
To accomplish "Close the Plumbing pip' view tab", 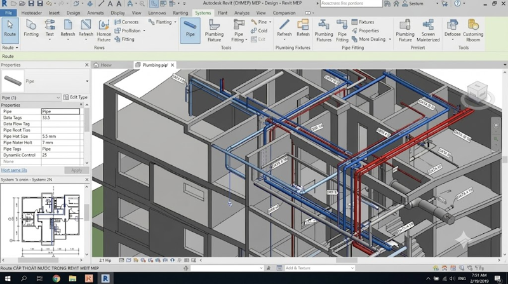I will [173, 65].
